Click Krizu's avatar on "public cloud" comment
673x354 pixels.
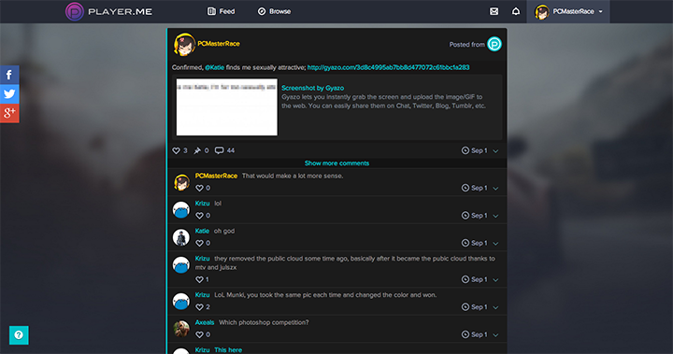(181, 264)
